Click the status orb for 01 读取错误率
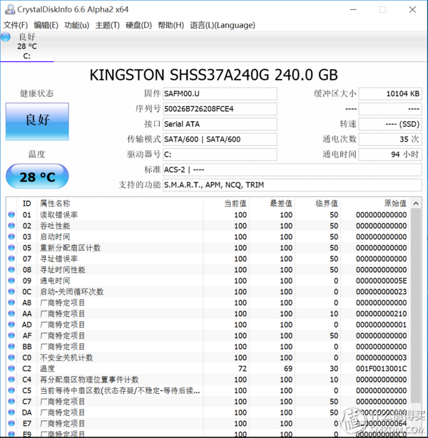The height and width of the screenshot is (438, 428). [x=11, y=214]
